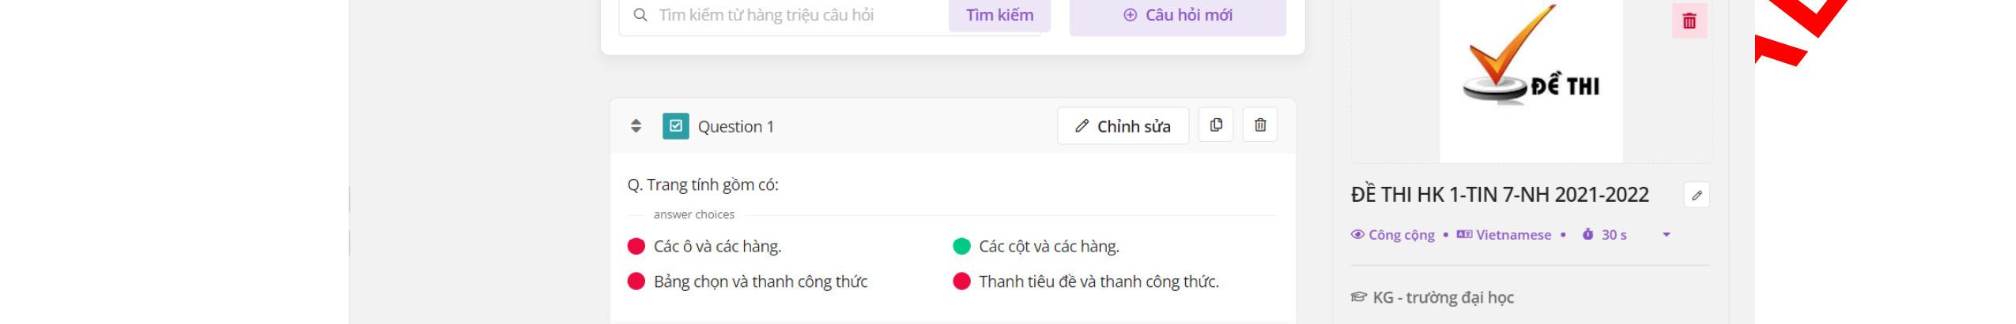Click red dot for Bảng chọn answer
The image size is (2016, 324).
(636, 281)
